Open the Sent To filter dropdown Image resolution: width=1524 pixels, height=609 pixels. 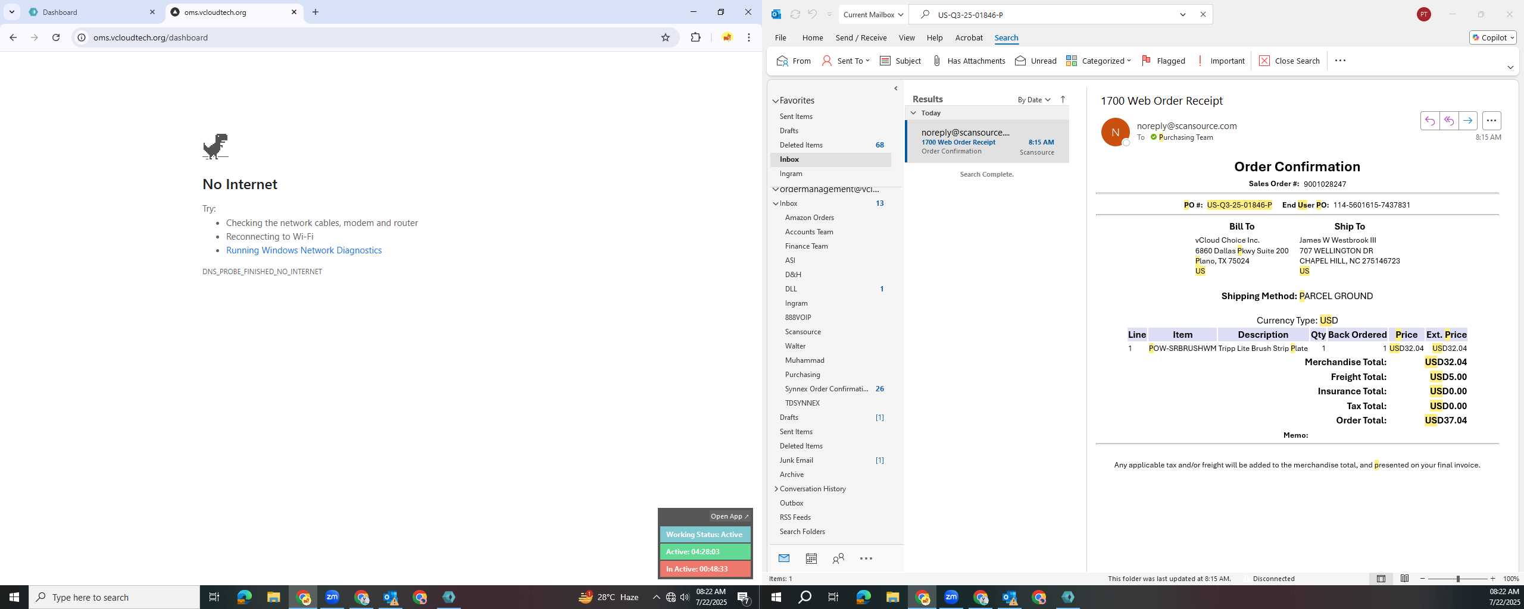click(x=845, y=61)
